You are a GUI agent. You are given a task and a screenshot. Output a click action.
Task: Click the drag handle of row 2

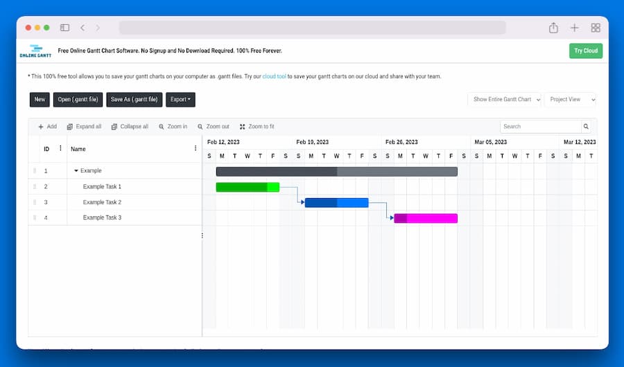(35, 186)
